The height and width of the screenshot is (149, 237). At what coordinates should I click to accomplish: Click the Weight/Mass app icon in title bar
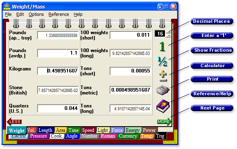click(x=7, y=7)
